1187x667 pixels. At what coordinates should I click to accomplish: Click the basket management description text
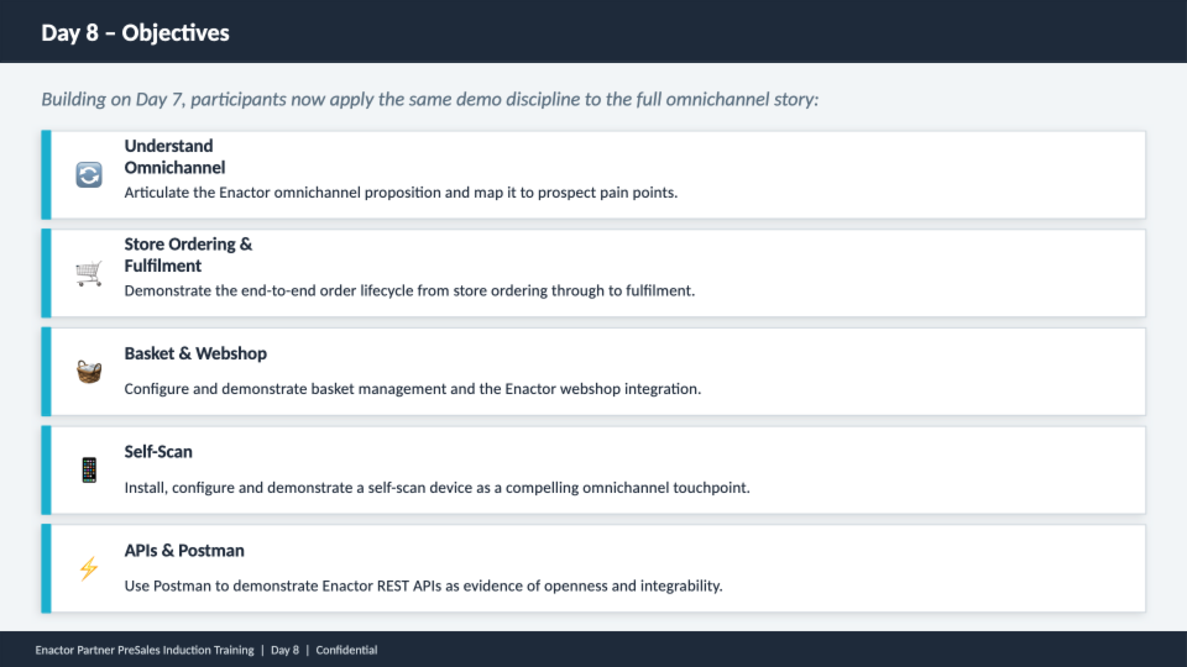point(412,389)
